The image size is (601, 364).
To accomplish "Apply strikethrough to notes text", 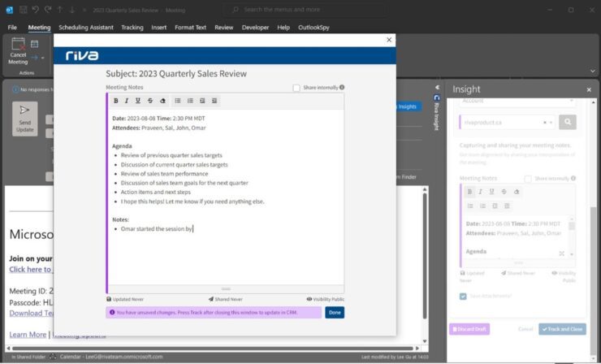I will click(x=150, y=101).
